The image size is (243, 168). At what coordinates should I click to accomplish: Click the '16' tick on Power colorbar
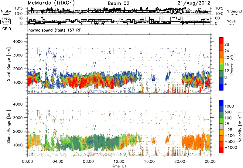click(227, 64)
